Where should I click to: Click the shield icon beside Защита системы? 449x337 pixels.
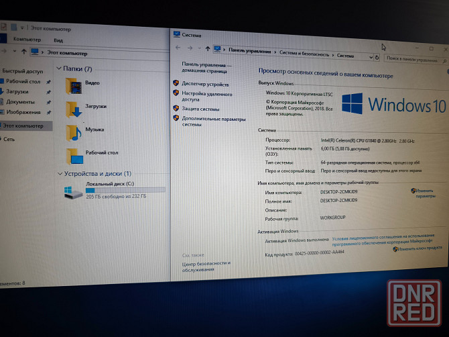[x=176, y=108]
